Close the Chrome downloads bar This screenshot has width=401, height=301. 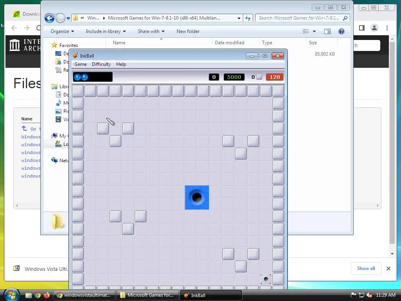click(x=388, y=268)
